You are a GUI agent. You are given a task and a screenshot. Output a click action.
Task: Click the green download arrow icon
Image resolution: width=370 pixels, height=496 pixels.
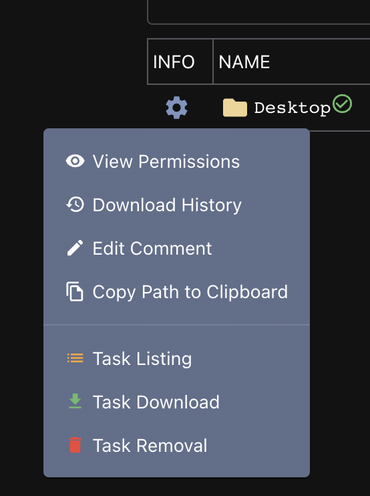pyautogui.click(x=75, y=401)
